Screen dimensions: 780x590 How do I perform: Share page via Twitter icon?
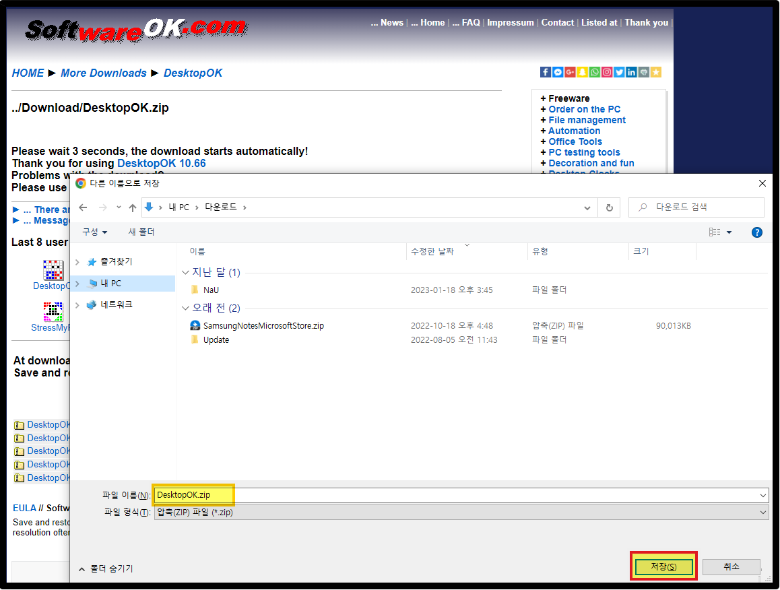[x=619, y=72]
